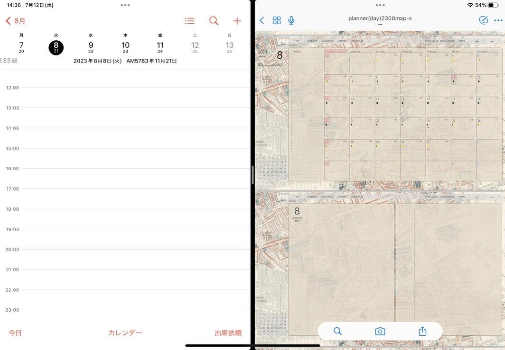
Task: Open the notes app multitasking three-dot menu
Action: pyautogui.click(x=380, y=5)
